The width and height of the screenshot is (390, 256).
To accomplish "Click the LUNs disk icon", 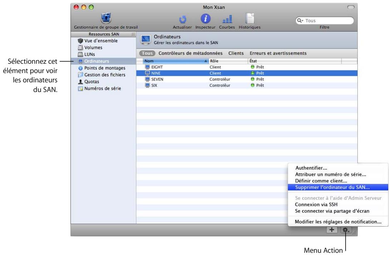I will 80,54.
